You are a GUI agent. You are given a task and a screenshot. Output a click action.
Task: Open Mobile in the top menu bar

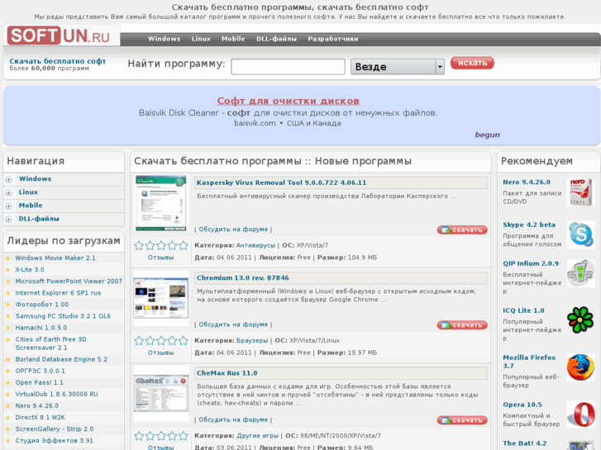click(233, 39)
